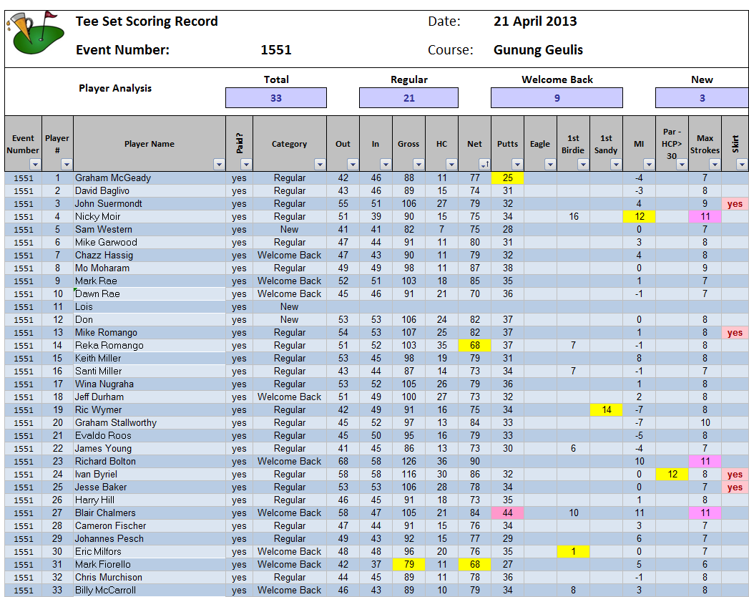The image size is (749, 597).
Task: Open the Player Name column filter dropdown
Action: coord(219,165)
